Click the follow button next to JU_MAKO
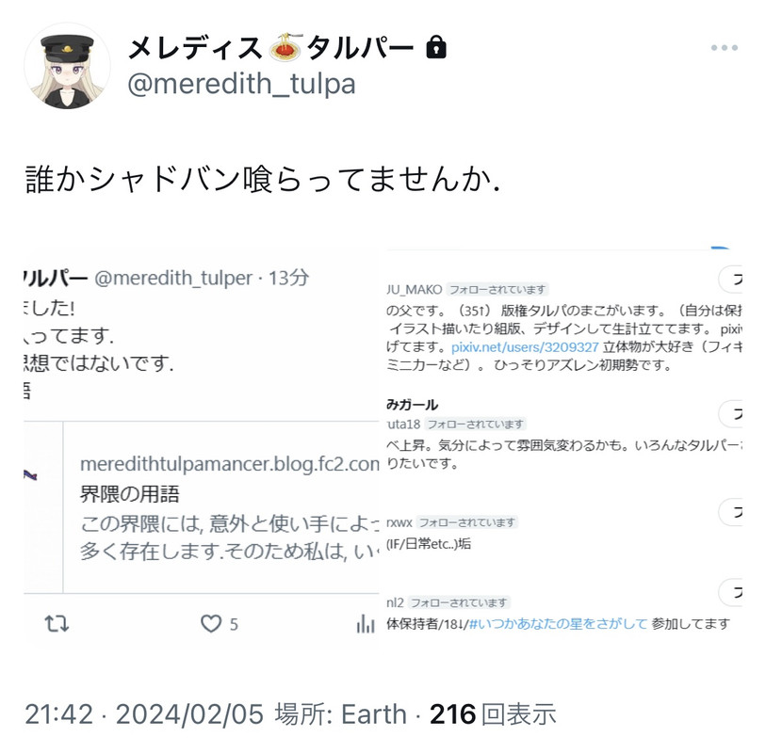766x753 pixels. [731, 280]
